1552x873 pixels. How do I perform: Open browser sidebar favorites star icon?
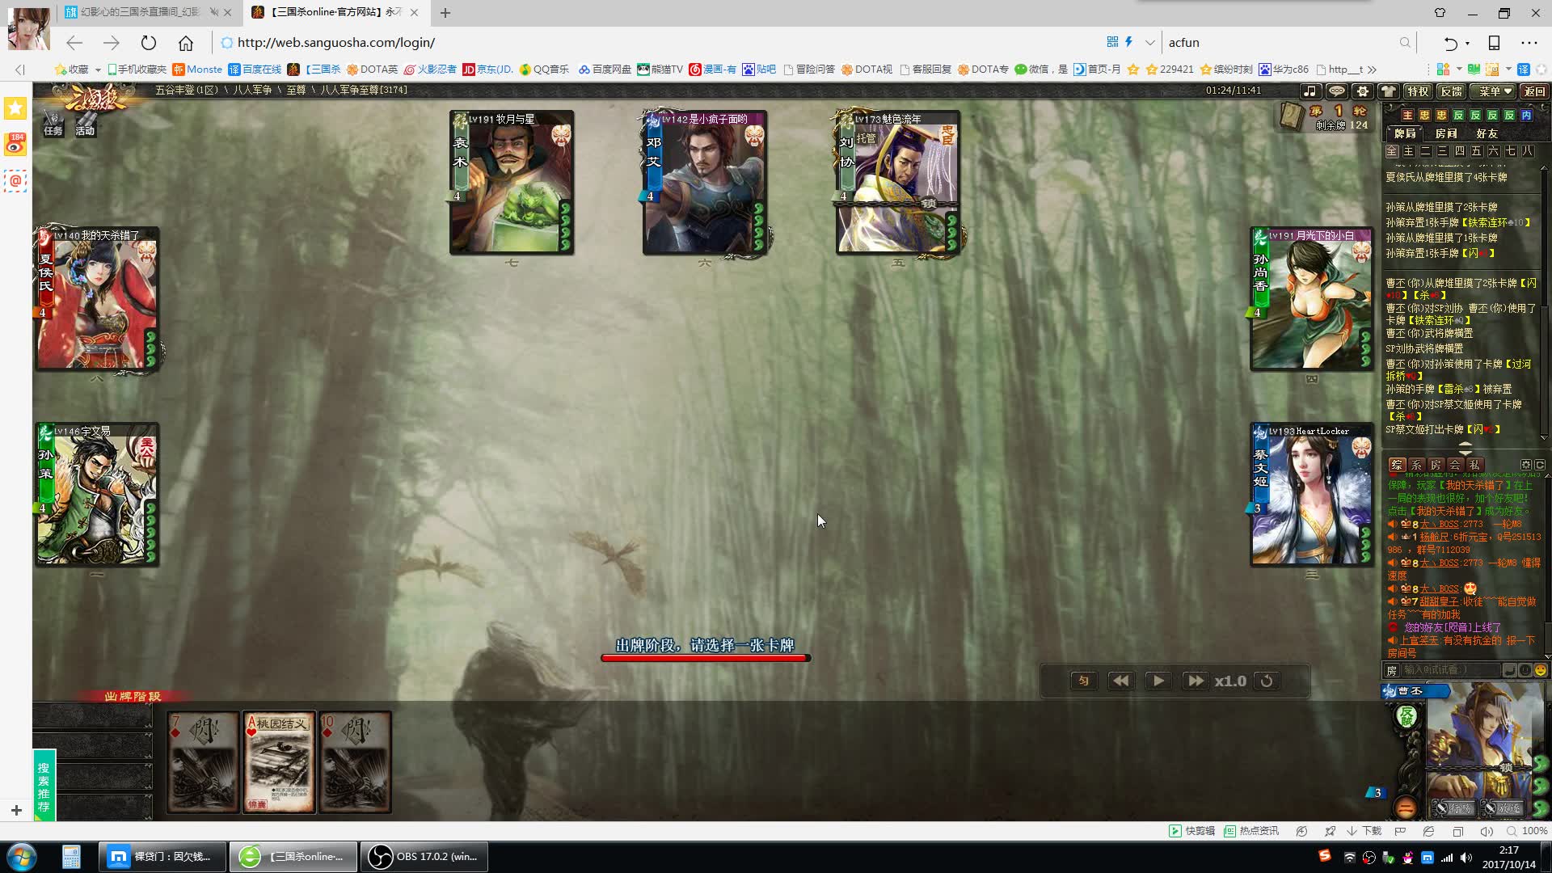[x=15, y=108]
